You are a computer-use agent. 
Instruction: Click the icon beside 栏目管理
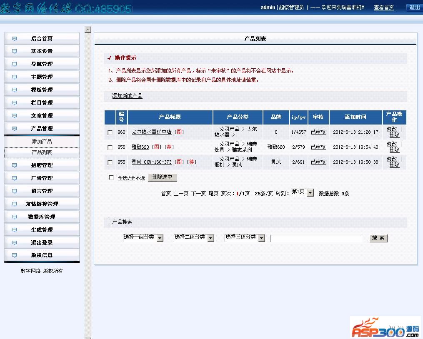pos(14,103)
